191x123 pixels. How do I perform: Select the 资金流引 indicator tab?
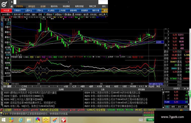(151, 86)
